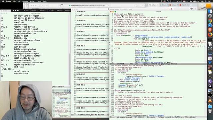Click 'delete-other-windows' log entry
Viewport: 213px width, 120px height.
click(x=25, y=49)
